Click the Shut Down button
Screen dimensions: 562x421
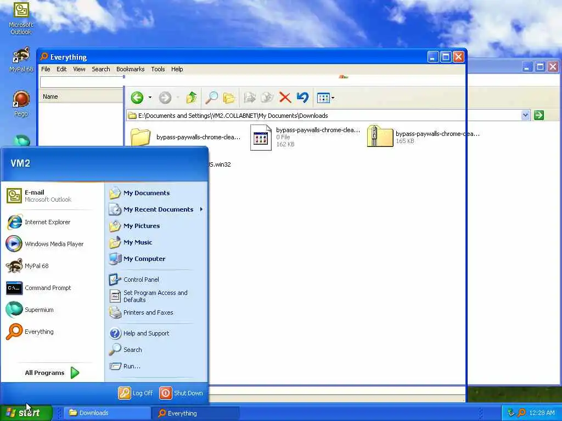tap(181, 393)
